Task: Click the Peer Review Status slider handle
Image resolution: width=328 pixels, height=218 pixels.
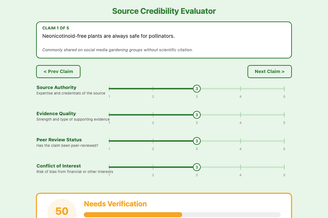Action: click(x=197, y=141)
